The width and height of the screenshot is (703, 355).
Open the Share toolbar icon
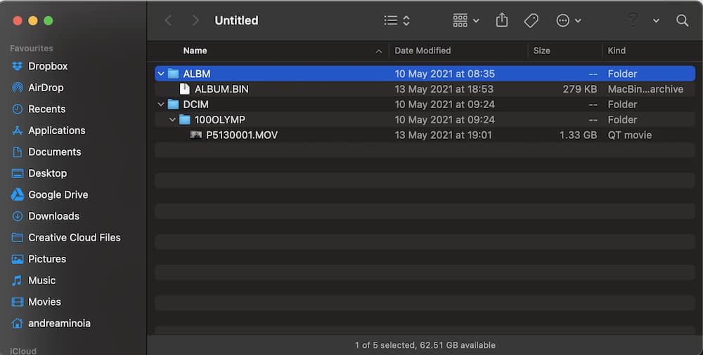pos(502,20)
